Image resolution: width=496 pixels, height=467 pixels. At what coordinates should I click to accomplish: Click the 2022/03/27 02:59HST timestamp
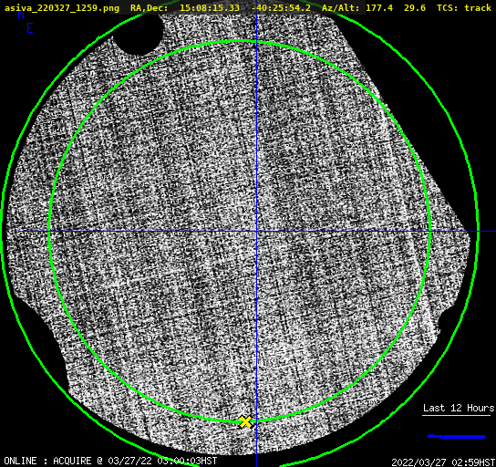443,462
